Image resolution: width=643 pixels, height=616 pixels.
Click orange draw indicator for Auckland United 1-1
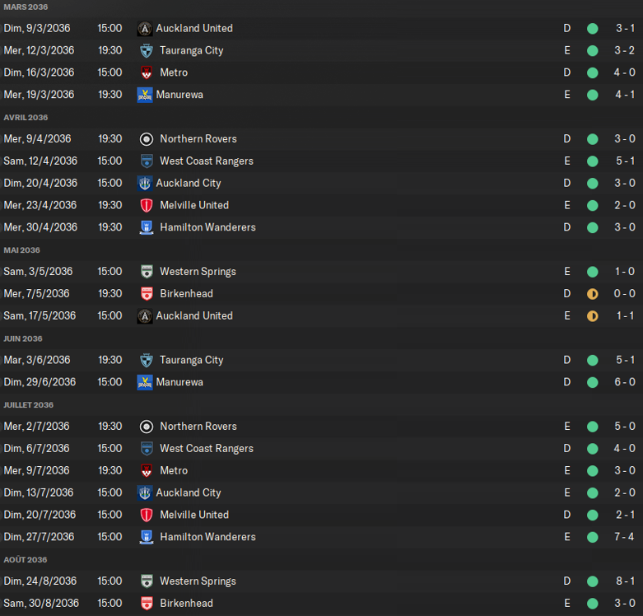click(x=592, y=315)
